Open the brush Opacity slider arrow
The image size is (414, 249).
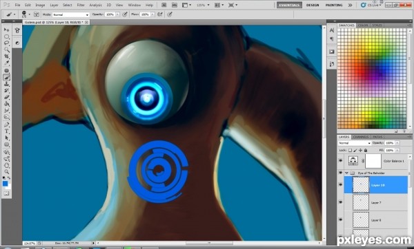point(117,14)
